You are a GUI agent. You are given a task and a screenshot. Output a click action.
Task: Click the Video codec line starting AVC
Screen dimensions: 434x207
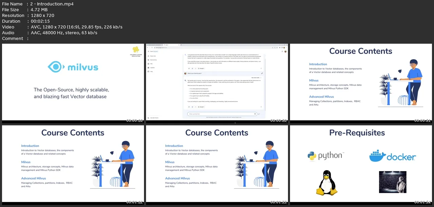click(x=76, y=27)
